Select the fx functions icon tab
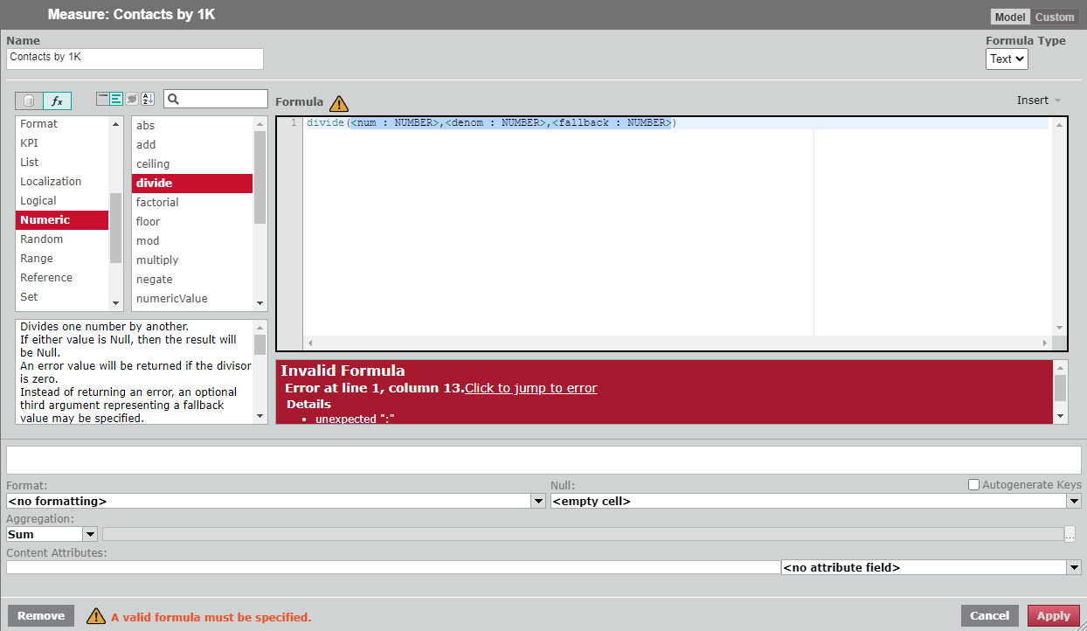This screenshot has height=631, width=1087. tap(57, 101)
